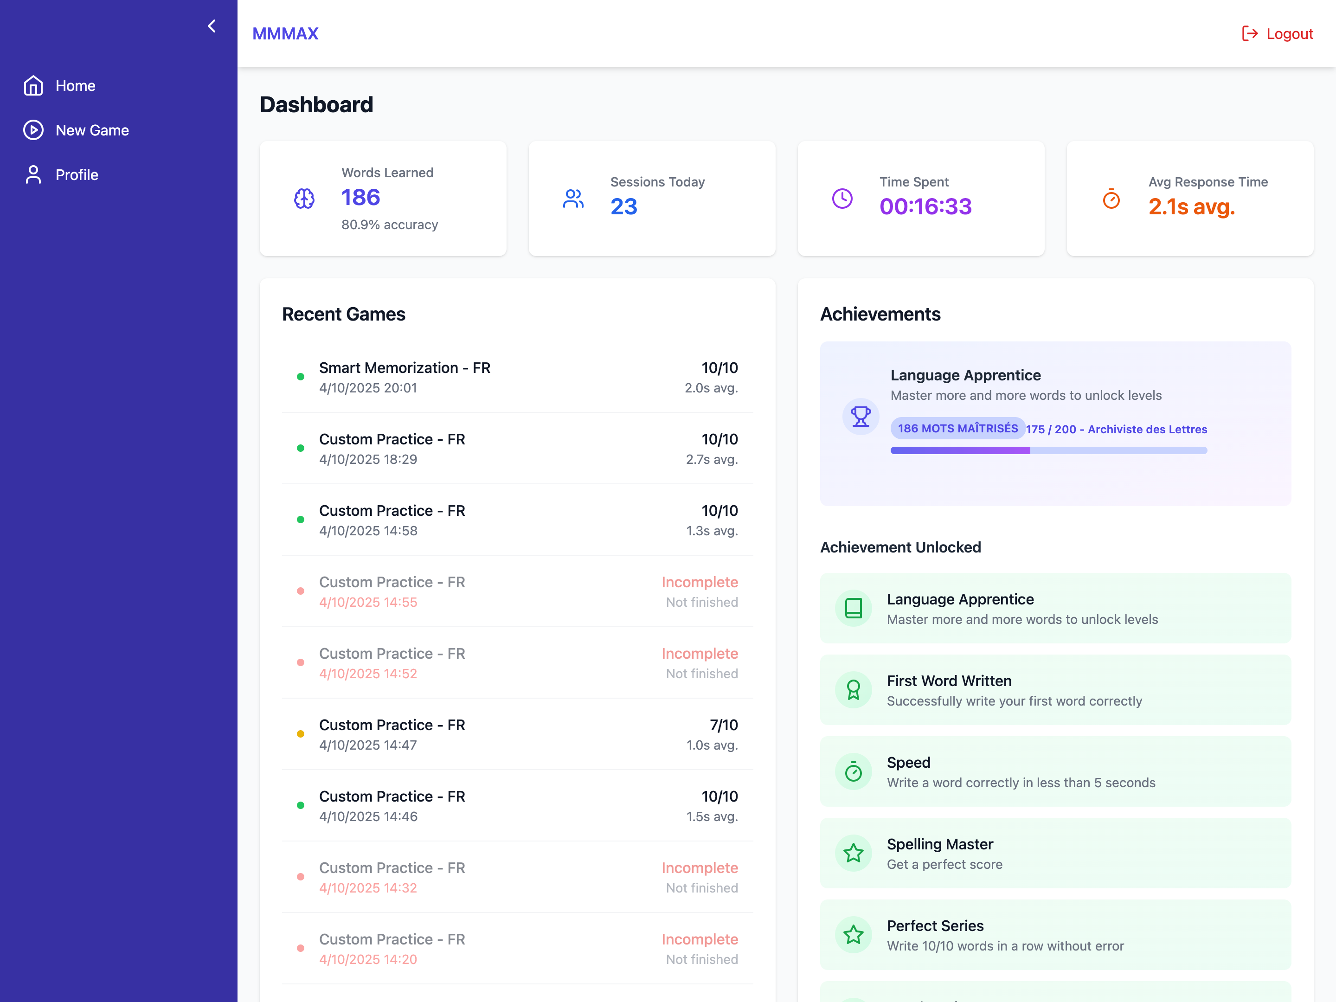
Task: Click the brain icon in Words Learned
Action: tap(304, 199)
